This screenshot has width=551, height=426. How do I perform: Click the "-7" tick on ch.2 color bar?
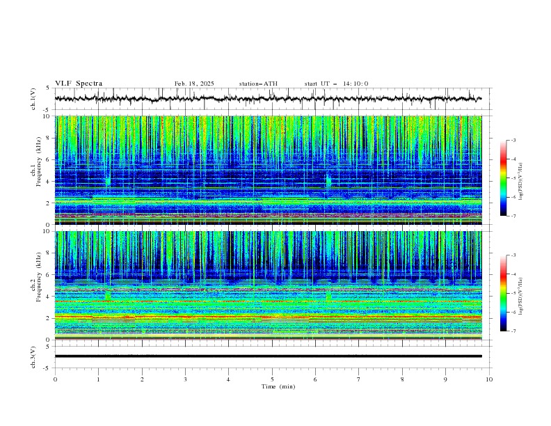(513, 331)
